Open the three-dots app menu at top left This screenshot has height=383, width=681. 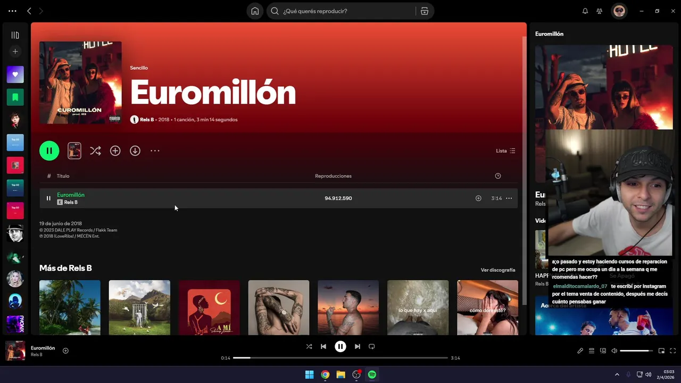pyautogui.click(x=13, y=11)
